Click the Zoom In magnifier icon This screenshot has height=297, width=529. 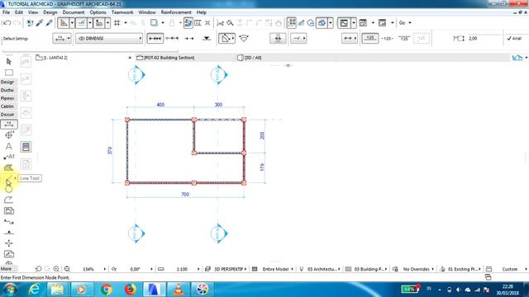click(x=56, y=269)
